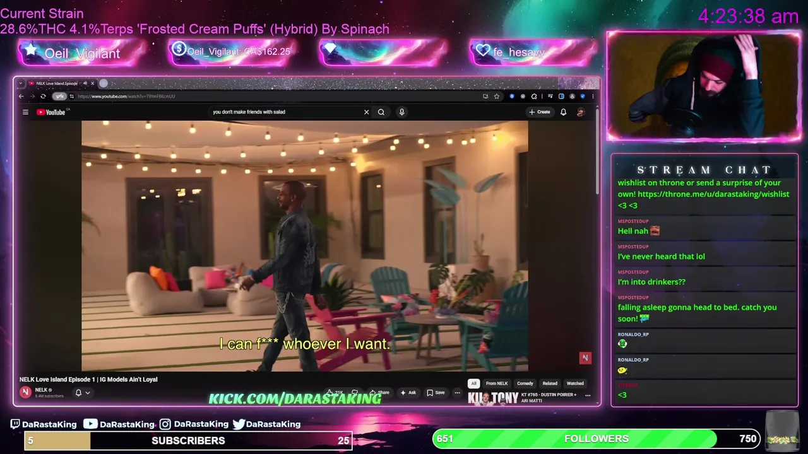Image resolution: width=808 pixels, height=454 pixels.
Task: Click the magnifier search button
Action: pyautogui.click(x=381, y=112)
